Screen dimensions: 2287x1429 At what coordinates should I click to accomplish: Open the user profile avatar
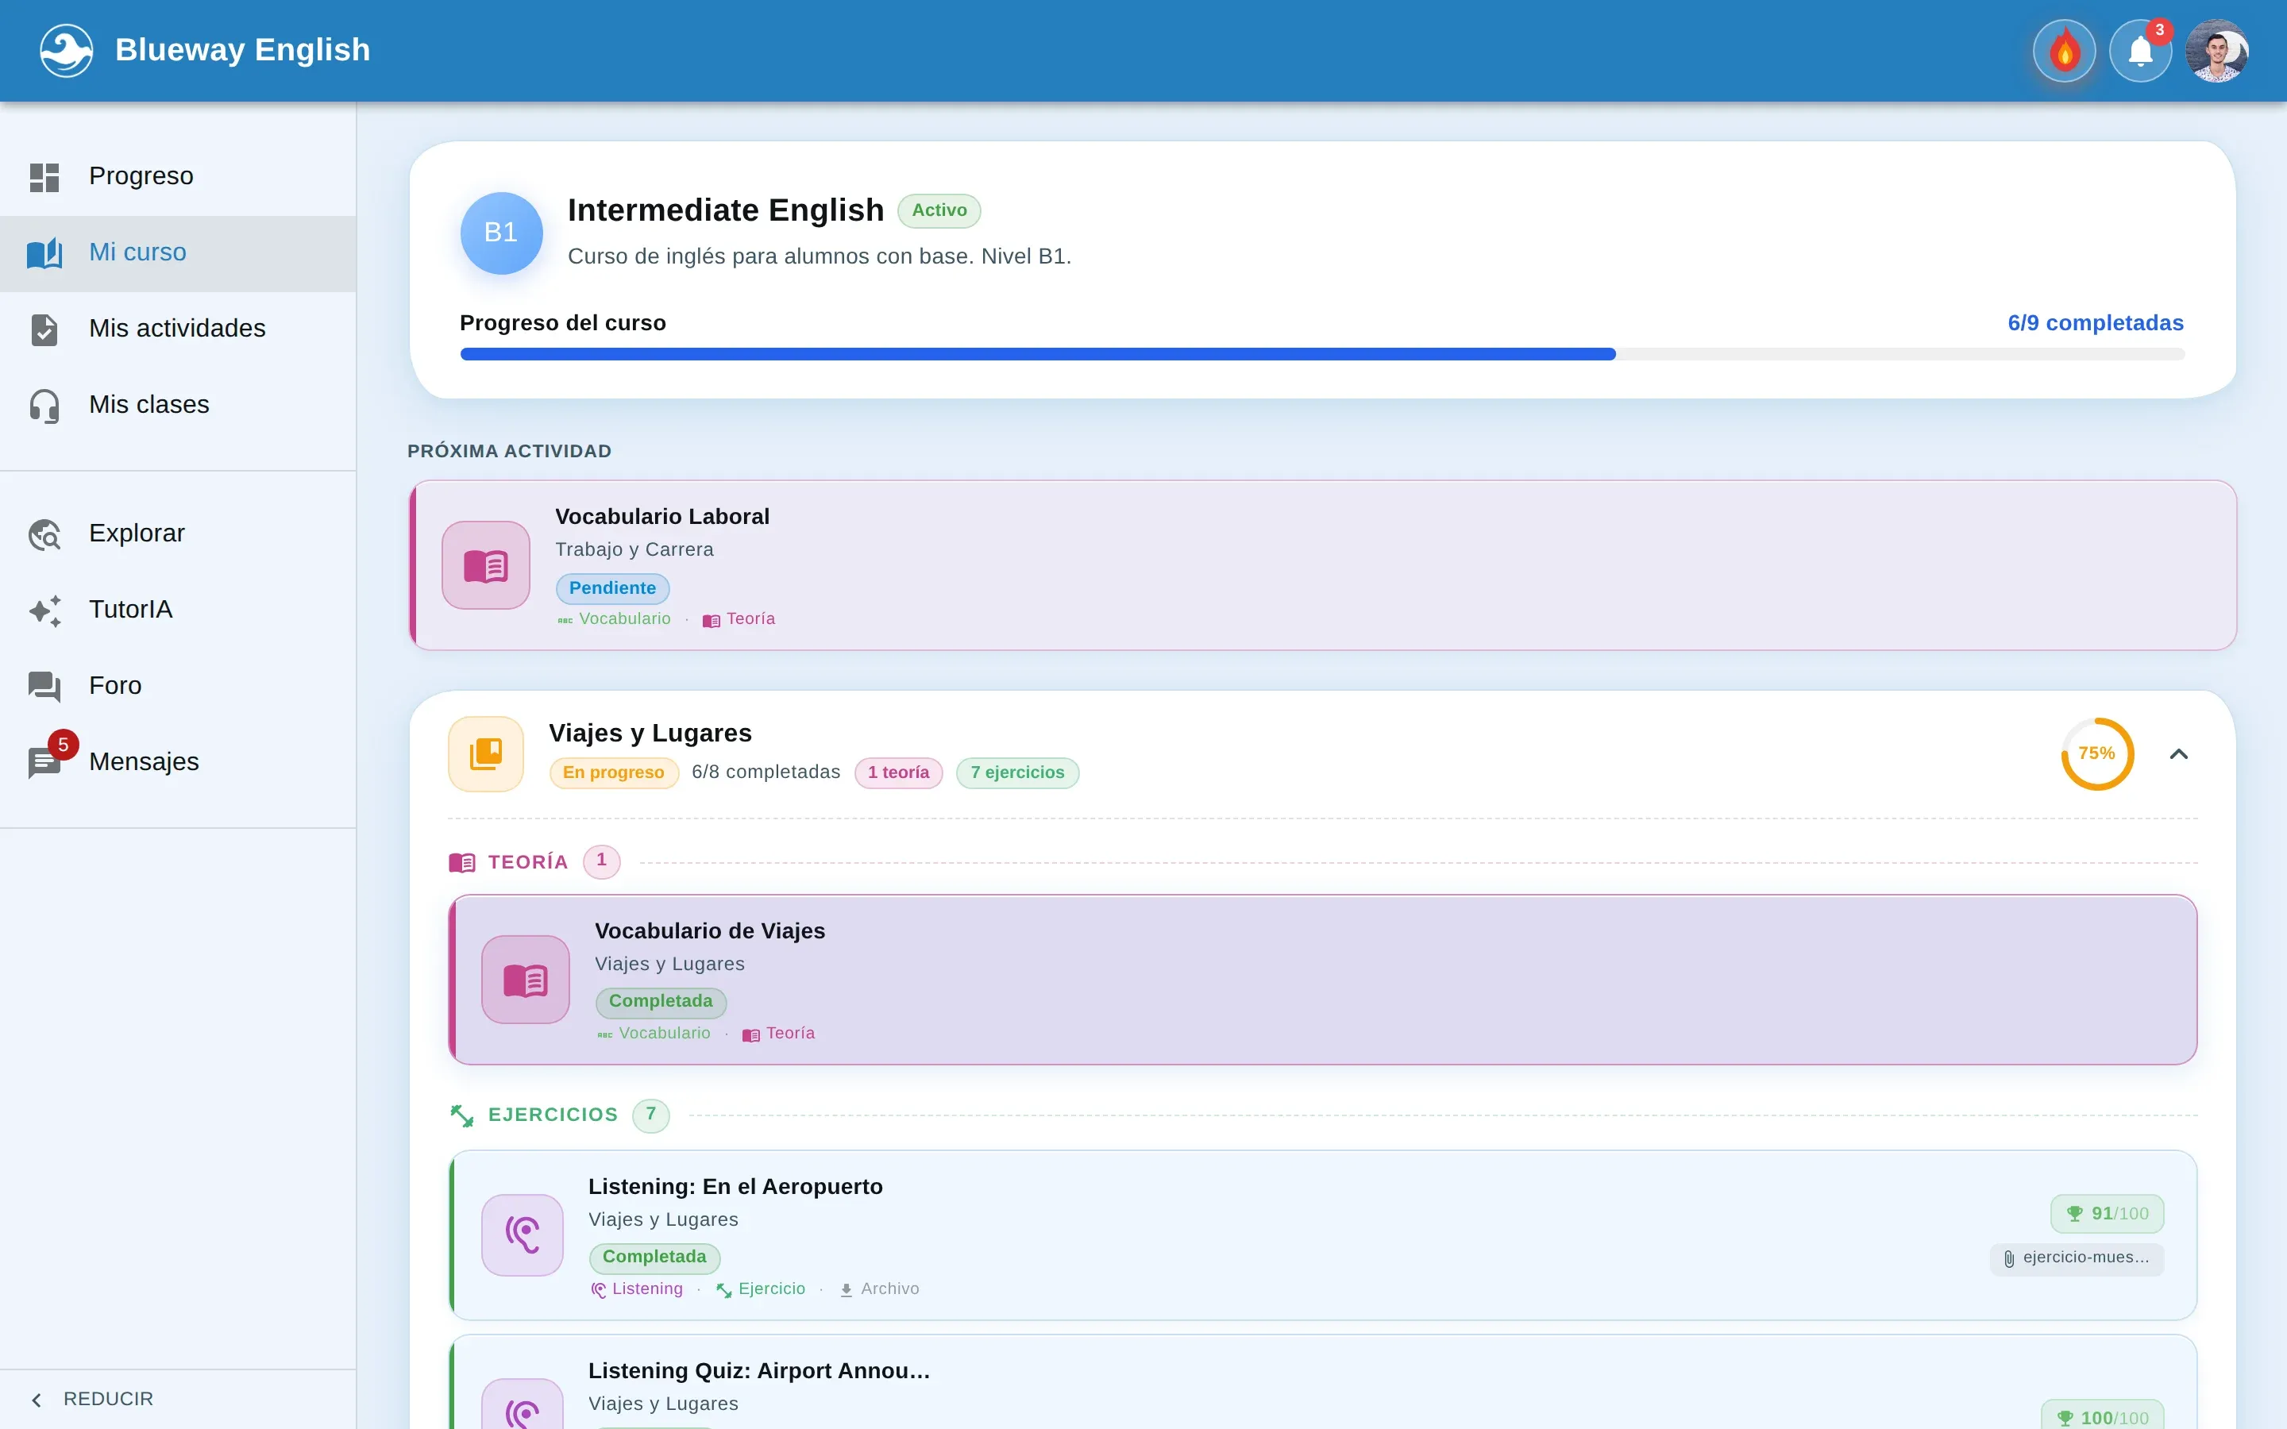(2216, 51)
